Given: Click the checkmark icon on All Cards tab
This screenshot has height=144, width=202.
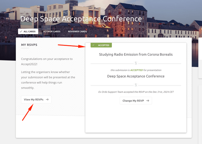Looking at the screenshot, I should pos(21,32).
